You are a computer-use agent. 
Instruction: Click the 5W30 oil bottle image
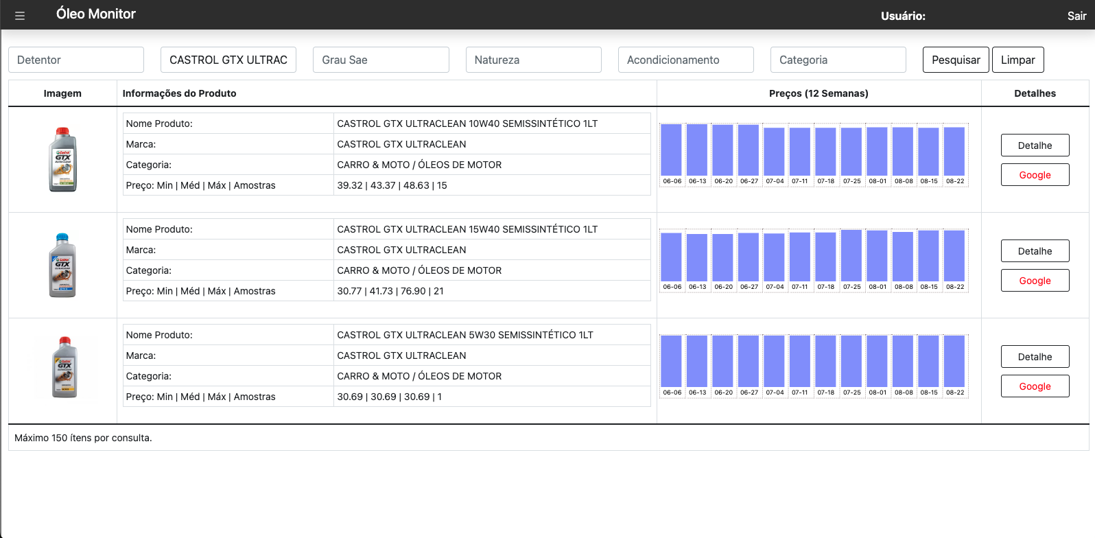pos(64,367)
